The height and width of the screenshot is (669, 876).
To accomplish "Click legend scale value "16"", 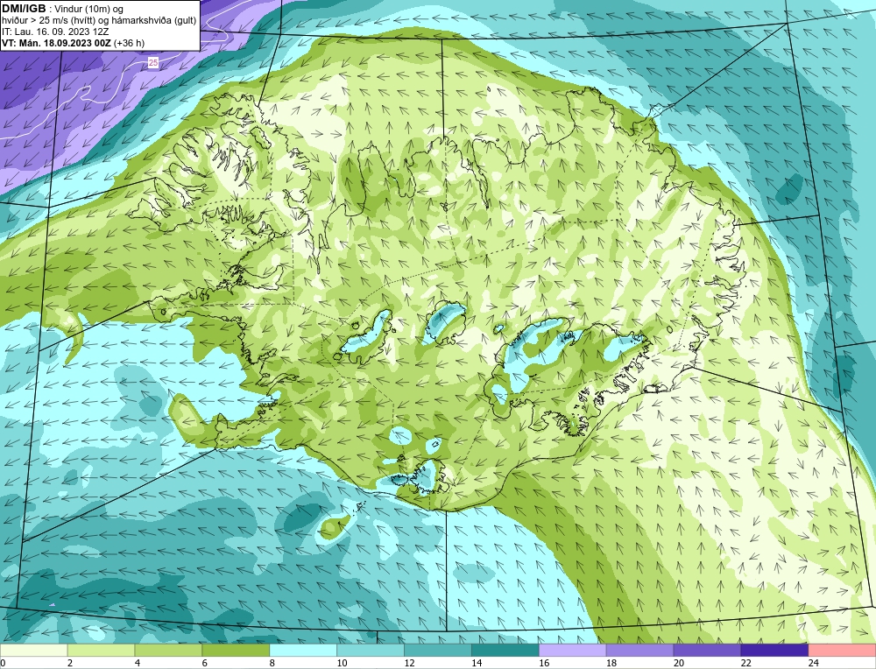I will [544, 663].
